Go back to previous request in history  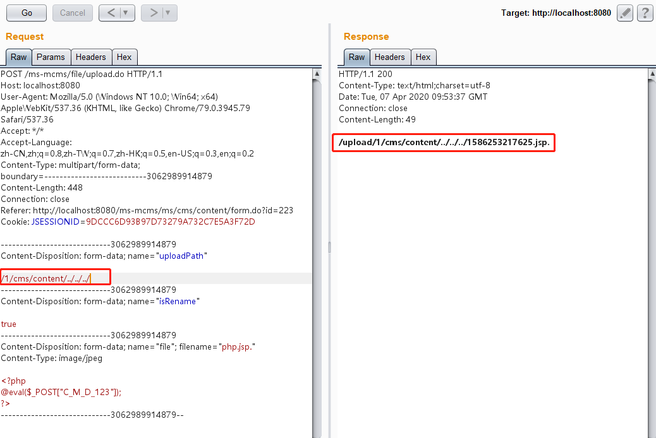coord(111,13)
